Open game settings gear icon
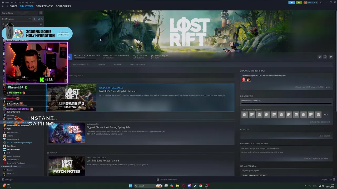The width and height of the screenshot is (337, 189). coord(320,57)
